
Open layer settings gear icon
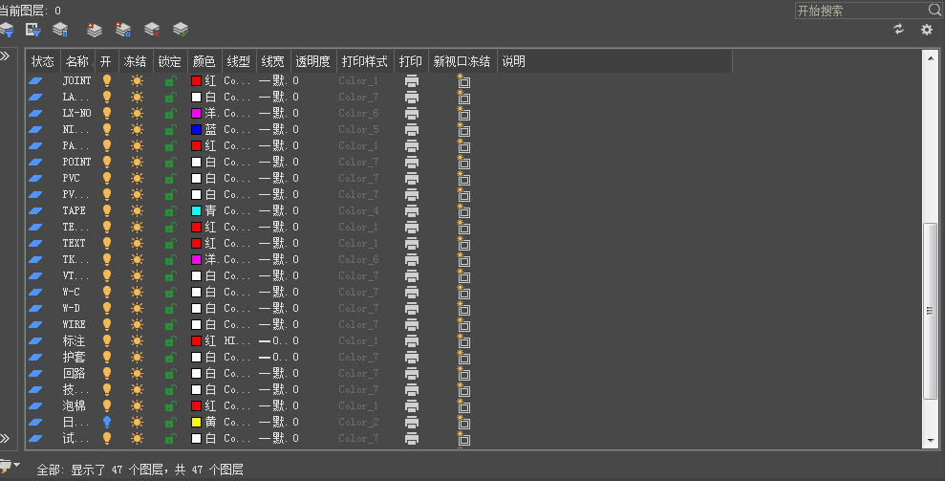pos(926,30)
